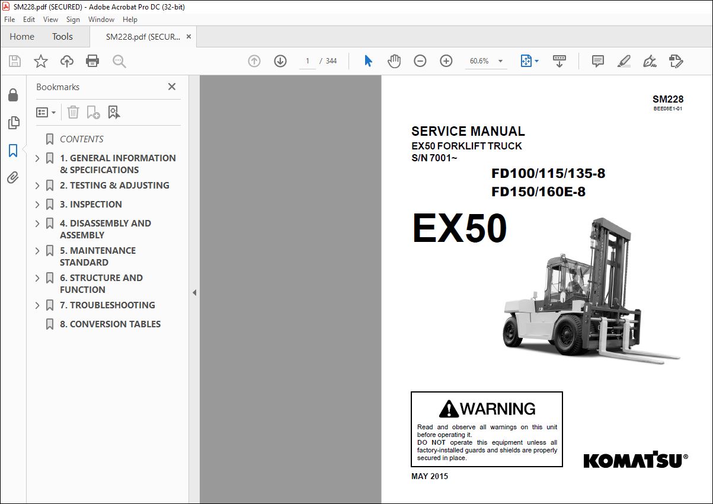Open the find text magnifier

(x=119, y=61)
